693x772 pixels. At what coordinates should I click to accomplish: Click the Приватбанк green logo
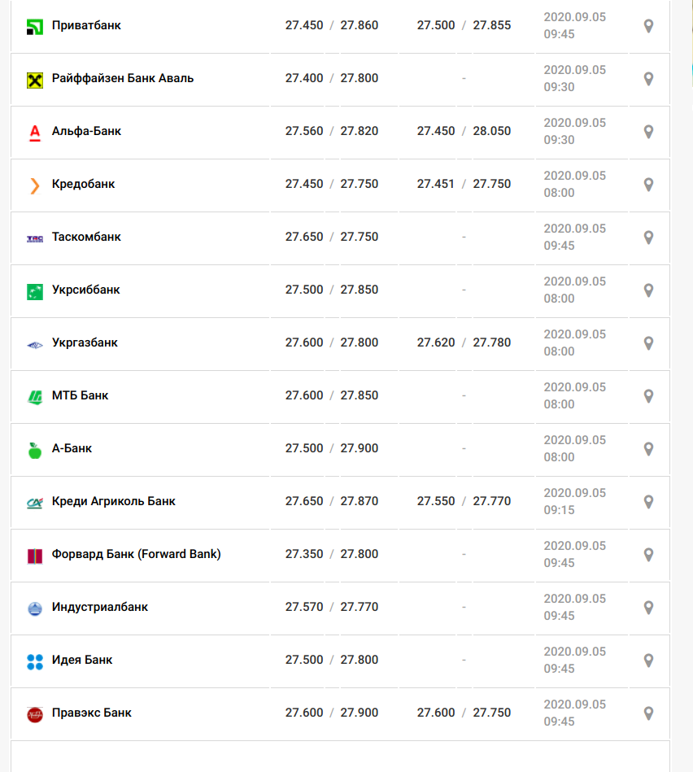point(34,27)
